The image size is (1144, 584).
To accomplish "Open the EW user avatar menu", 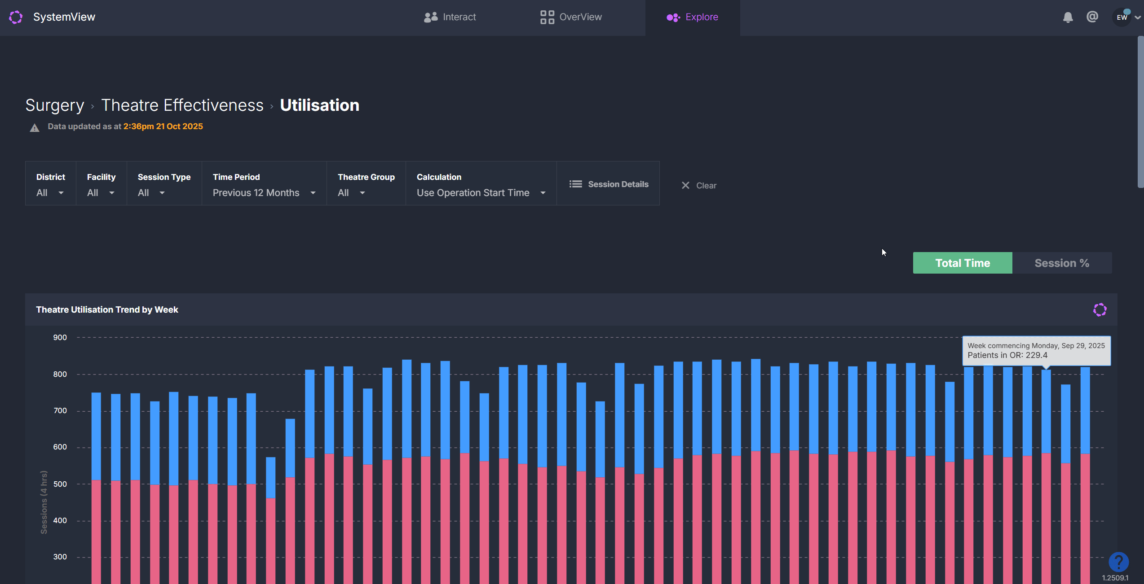I will coord(1122,17).
